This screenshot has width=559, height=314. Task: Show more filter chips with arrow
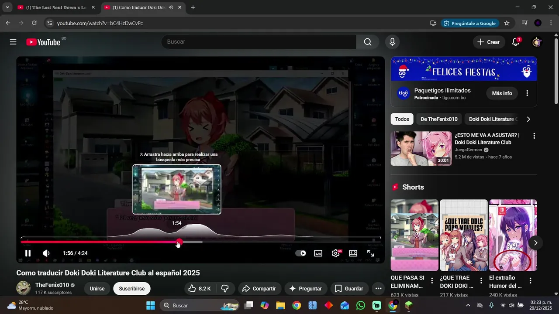[x=528, y=119]
